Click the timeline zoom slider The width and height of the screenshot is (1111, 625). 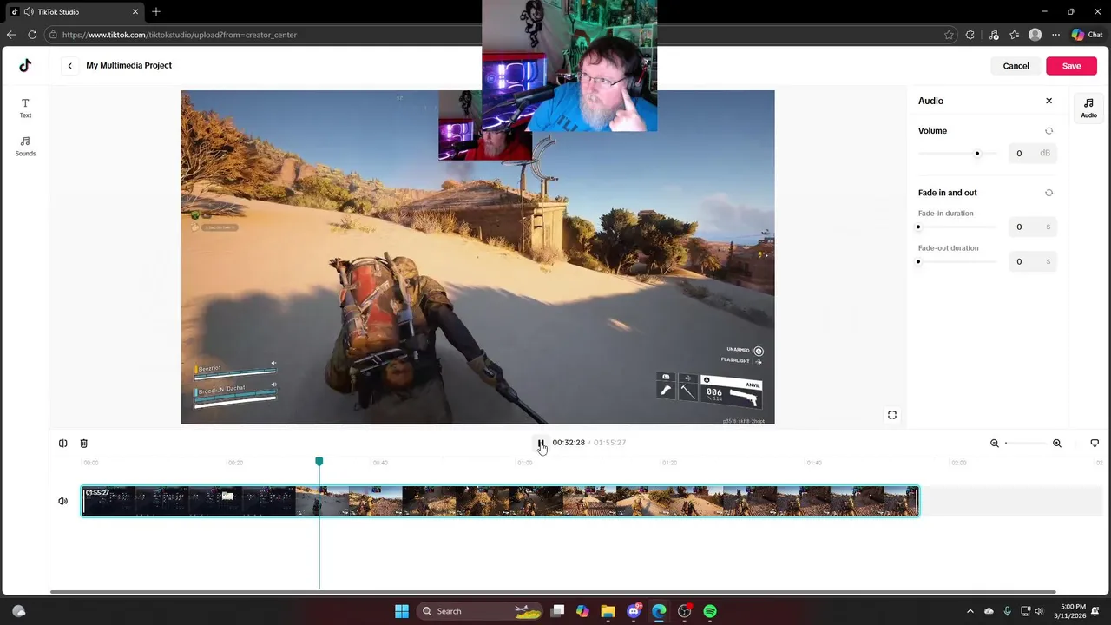coord(1026,444)
